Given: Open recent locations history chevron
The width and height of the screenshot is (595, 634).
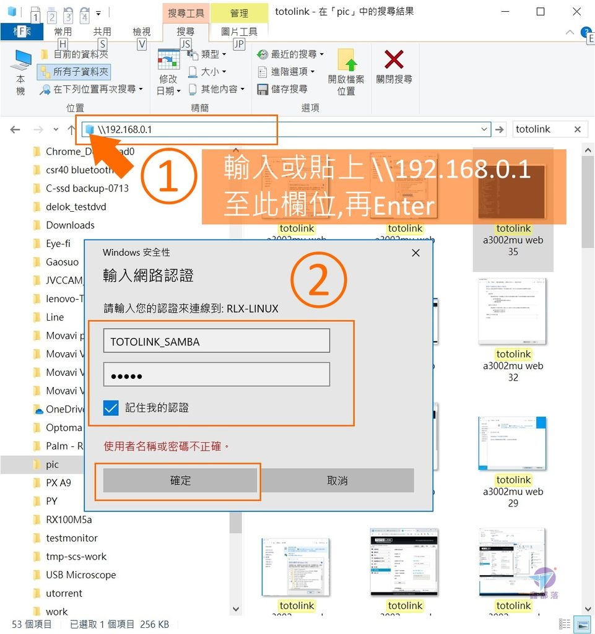Looking at the screenshot, I should 56,130.
